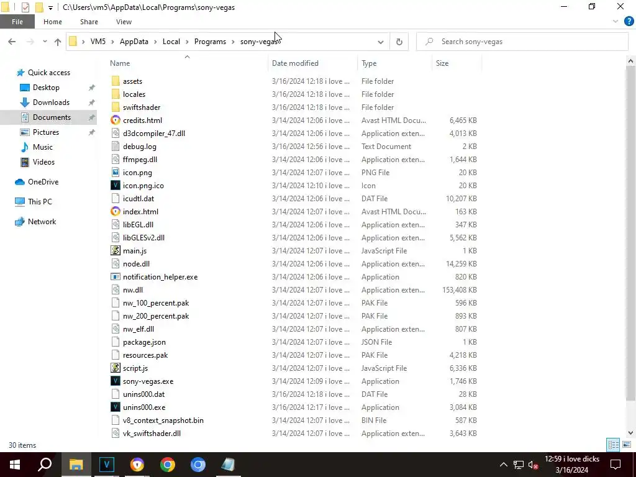
Task: Open recent locations dropdown arrow
Action: [x=45, y=42]
